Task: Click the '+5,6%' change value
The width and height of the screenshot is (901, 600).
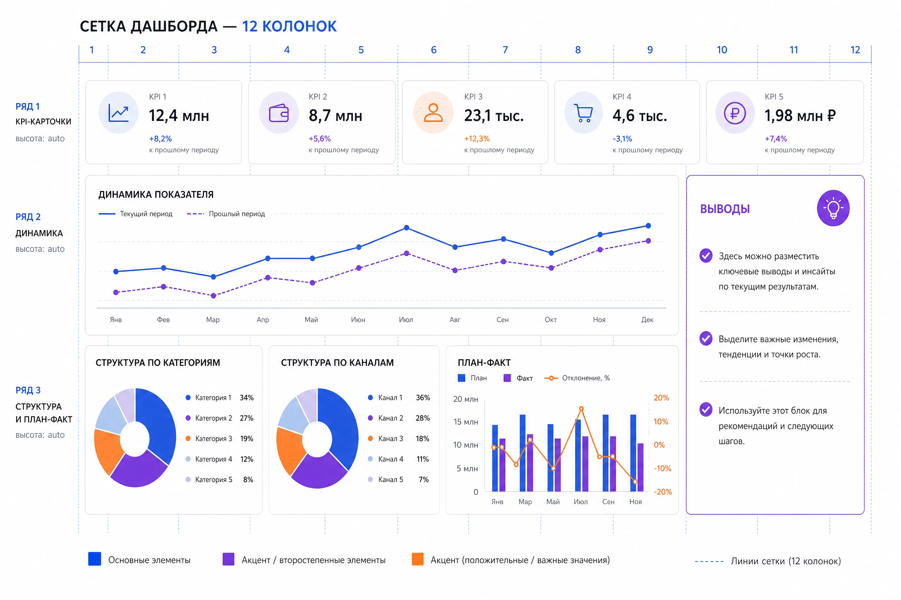Action: point(320,139)
